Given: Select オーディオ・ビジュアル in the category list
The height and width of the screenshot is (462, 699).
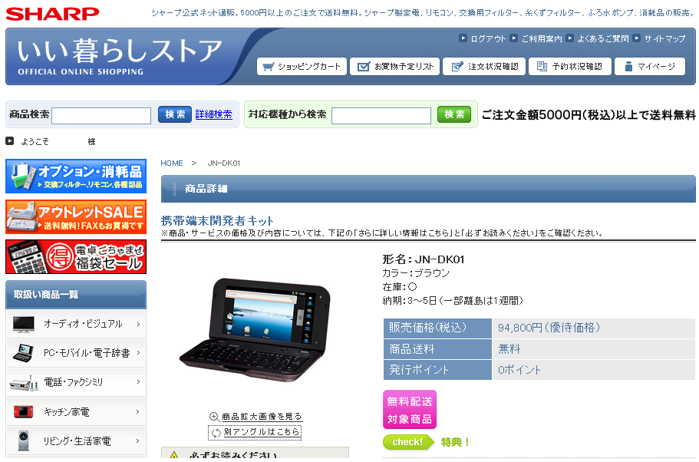Looking at the screenshot, I should coord(77,324).
